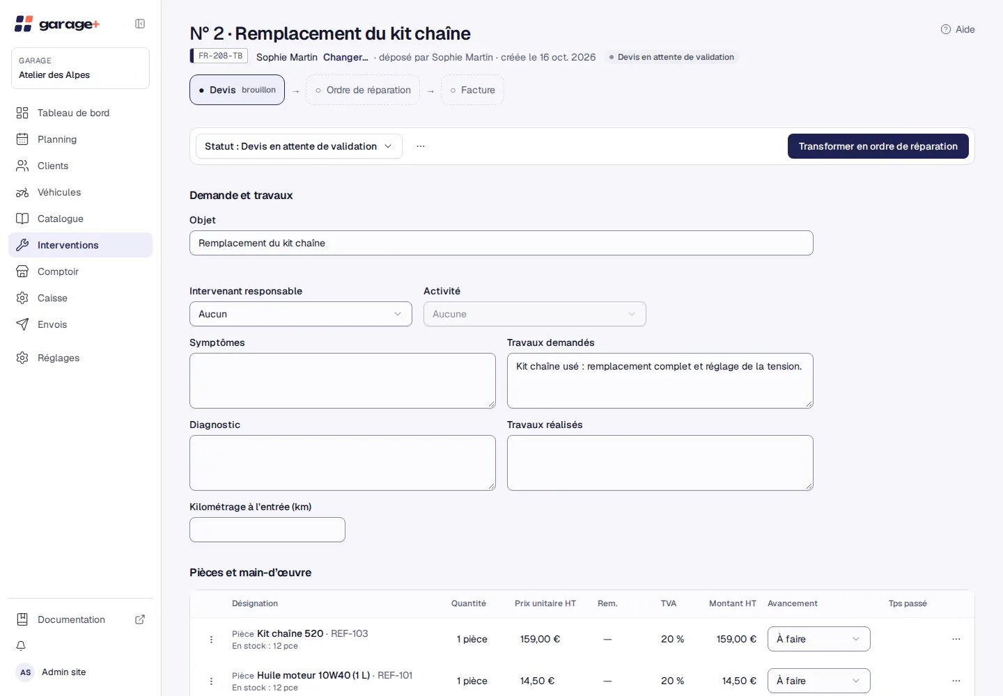Image resolution: width=1003 pixels, height=696 pixels.
Task: Open the Statut Devis en attente dropdown
Action: 299,146
